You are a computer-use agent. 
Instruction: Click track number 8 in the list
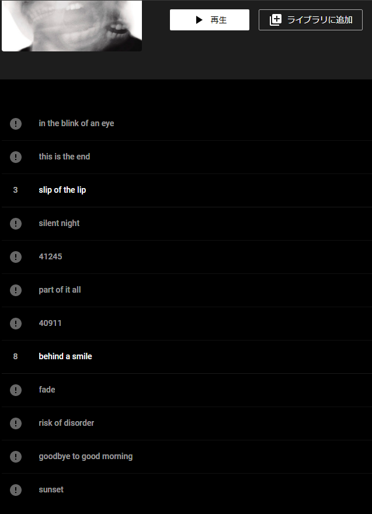(15, 357)
